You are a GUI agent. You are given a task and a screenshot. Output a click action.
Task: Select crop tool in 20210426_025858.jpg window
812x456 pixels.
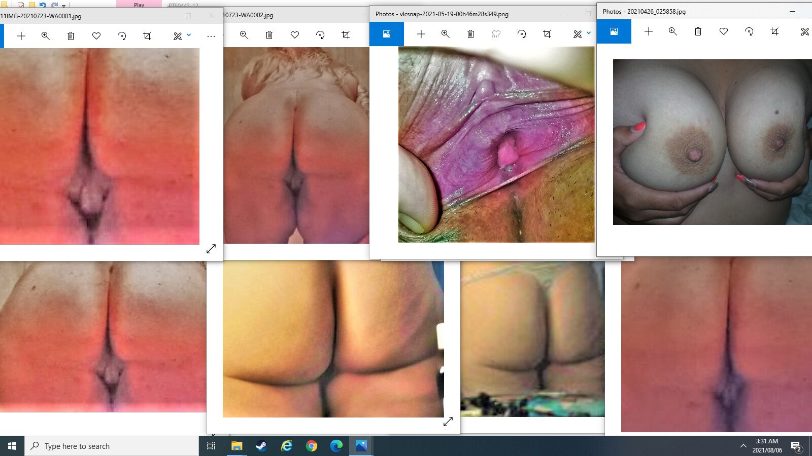point(774,31)
